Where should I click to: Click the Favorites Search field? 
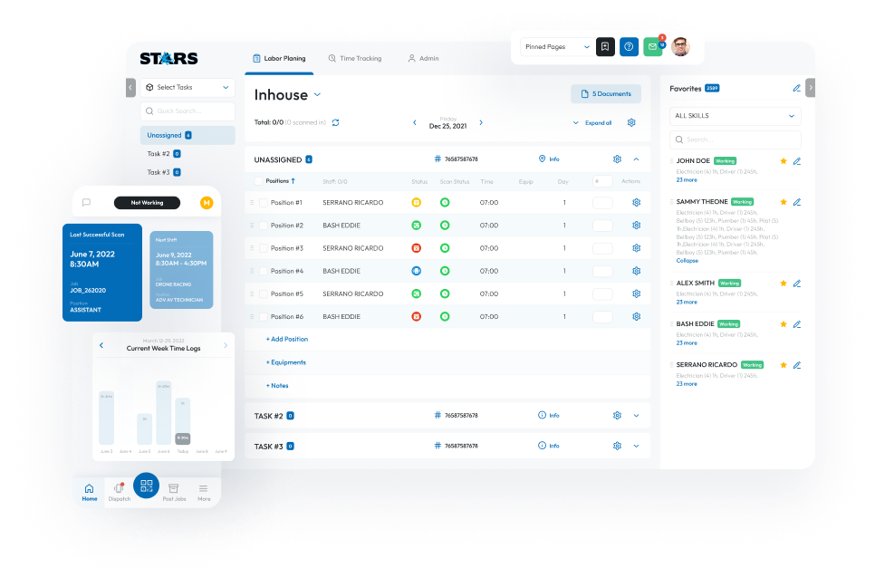tap(735, 140)
